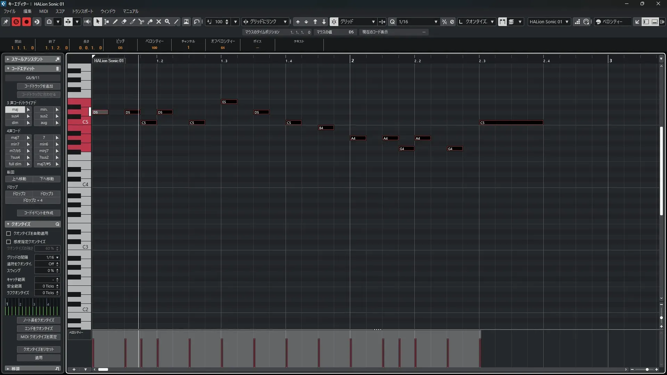The image size is (667, 375).
Task: Select the Glue tool
Action: (x=150, y=22)
